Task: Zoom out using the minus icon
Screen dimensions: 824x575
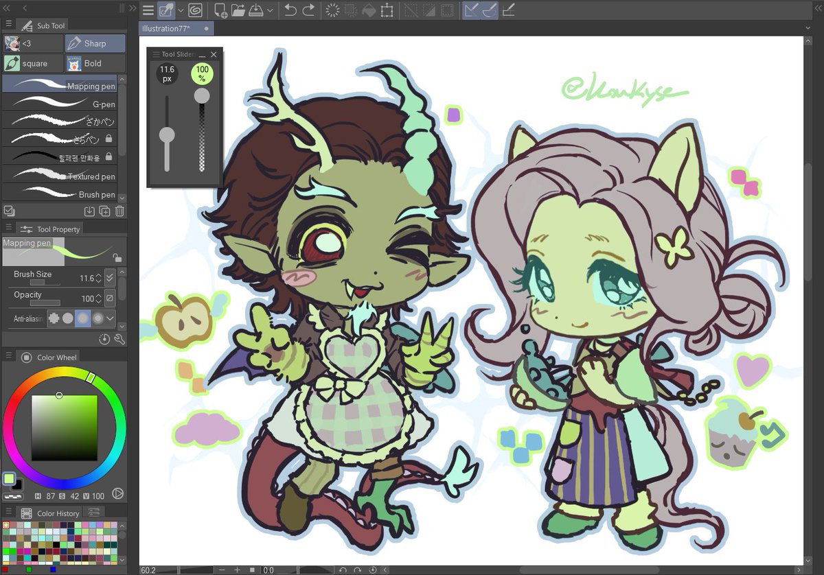Action: coord(221,570)
